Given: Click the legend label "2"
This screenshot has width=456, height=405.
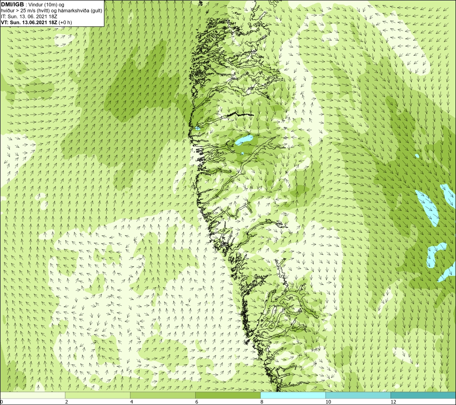Looking at the screenshot, I should tap(67, 402).
